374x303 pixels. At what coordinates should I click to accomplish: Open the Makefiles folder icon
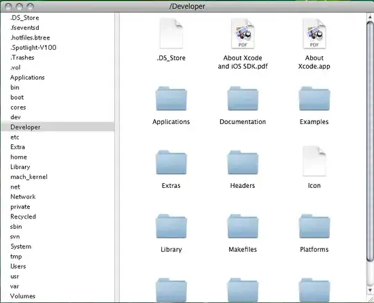tap(242, 226)
